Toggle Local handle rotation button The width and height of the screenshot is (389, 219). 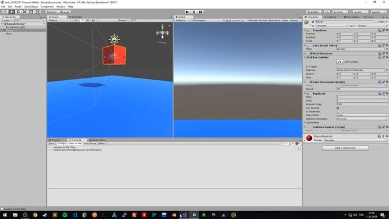64,12
